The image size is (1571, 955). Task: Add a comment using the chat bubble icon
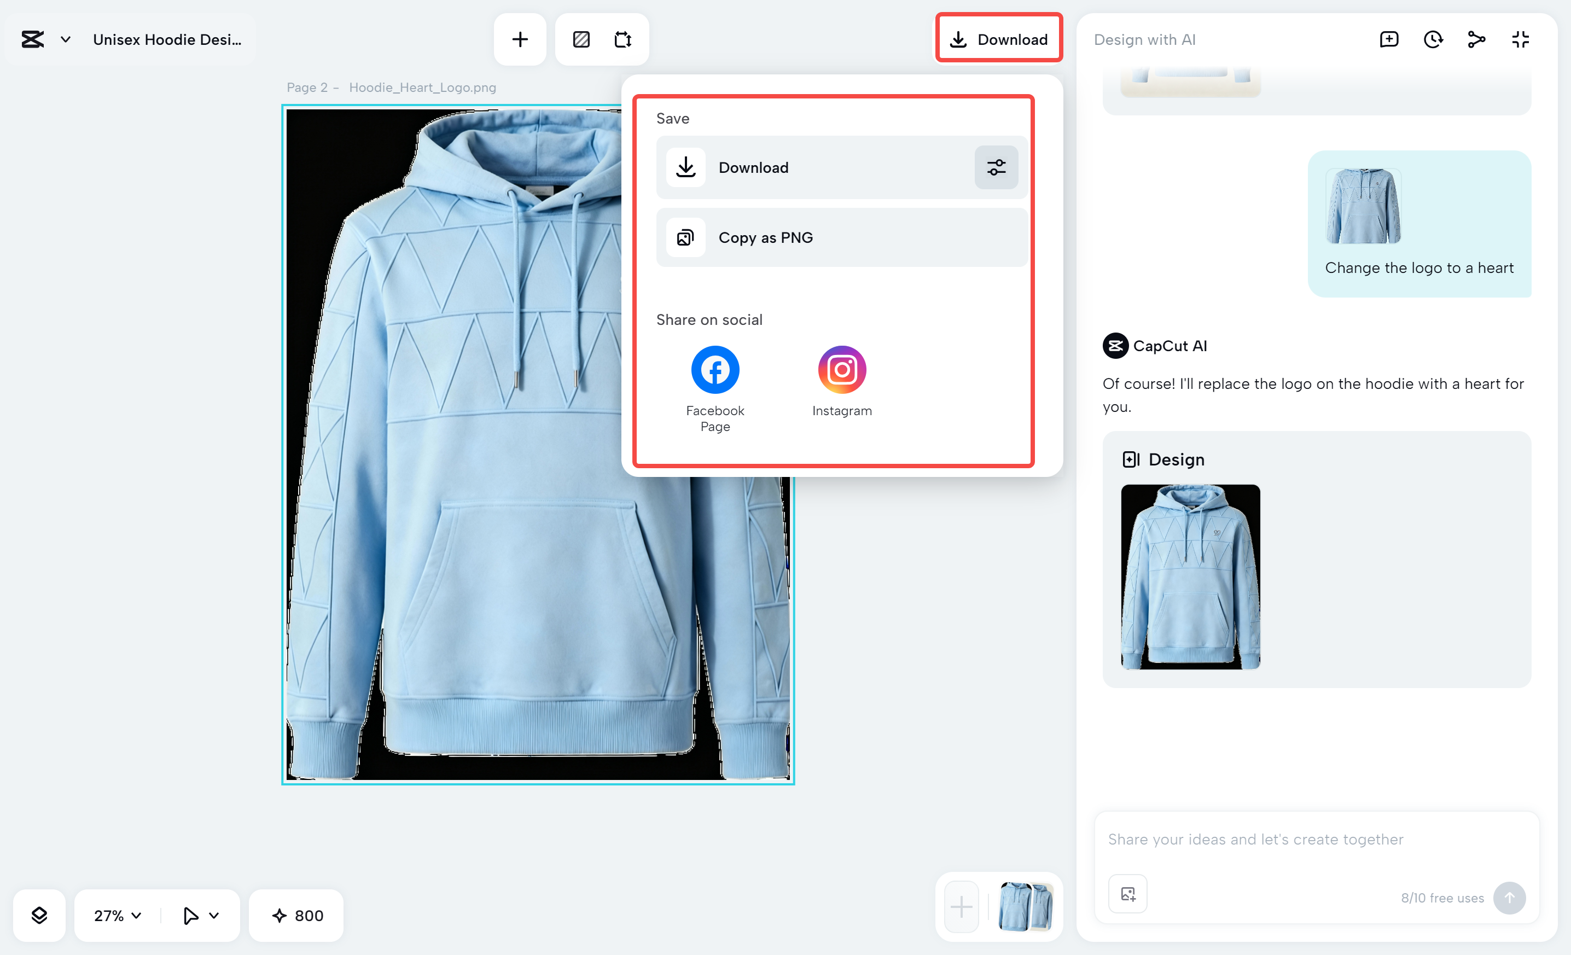click(1389, 39)
